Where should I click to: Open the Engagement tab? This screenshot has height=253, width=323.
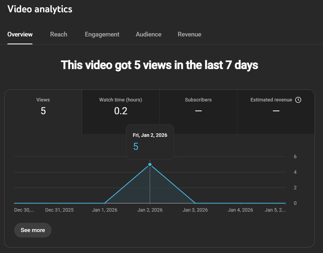coord(102,34)
